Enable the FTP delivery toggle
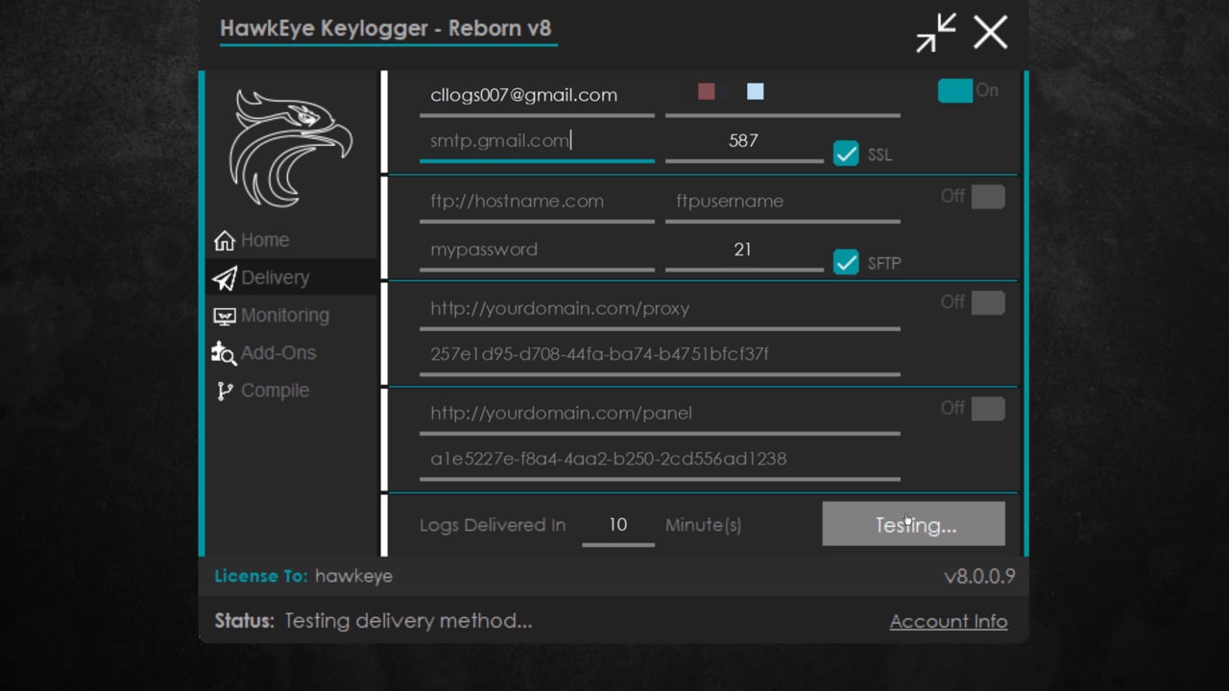Image resolution: width=1229 pixels, height=691 pixels. pos(988,197)
